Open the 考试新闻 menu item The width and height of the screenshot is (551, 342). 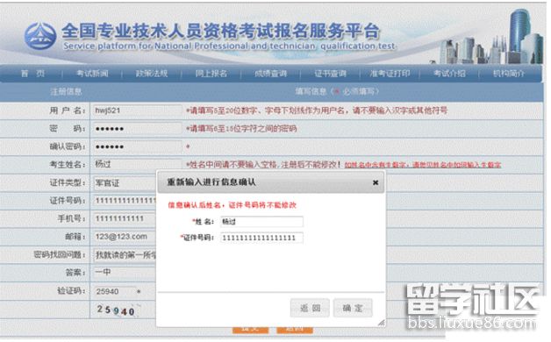92,74
